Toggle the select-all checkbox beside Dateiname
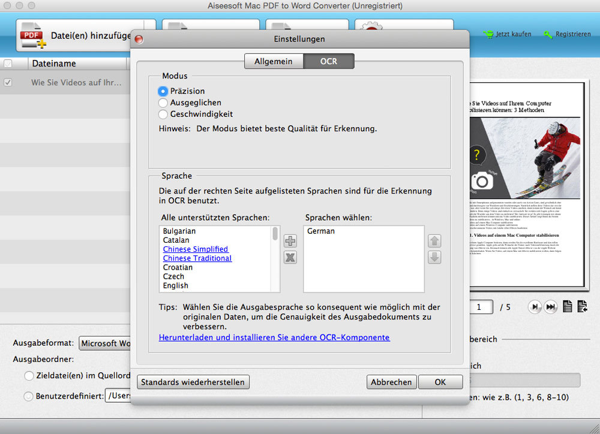The height and width of the screenshot is (434, 600). tap(8, 64)
